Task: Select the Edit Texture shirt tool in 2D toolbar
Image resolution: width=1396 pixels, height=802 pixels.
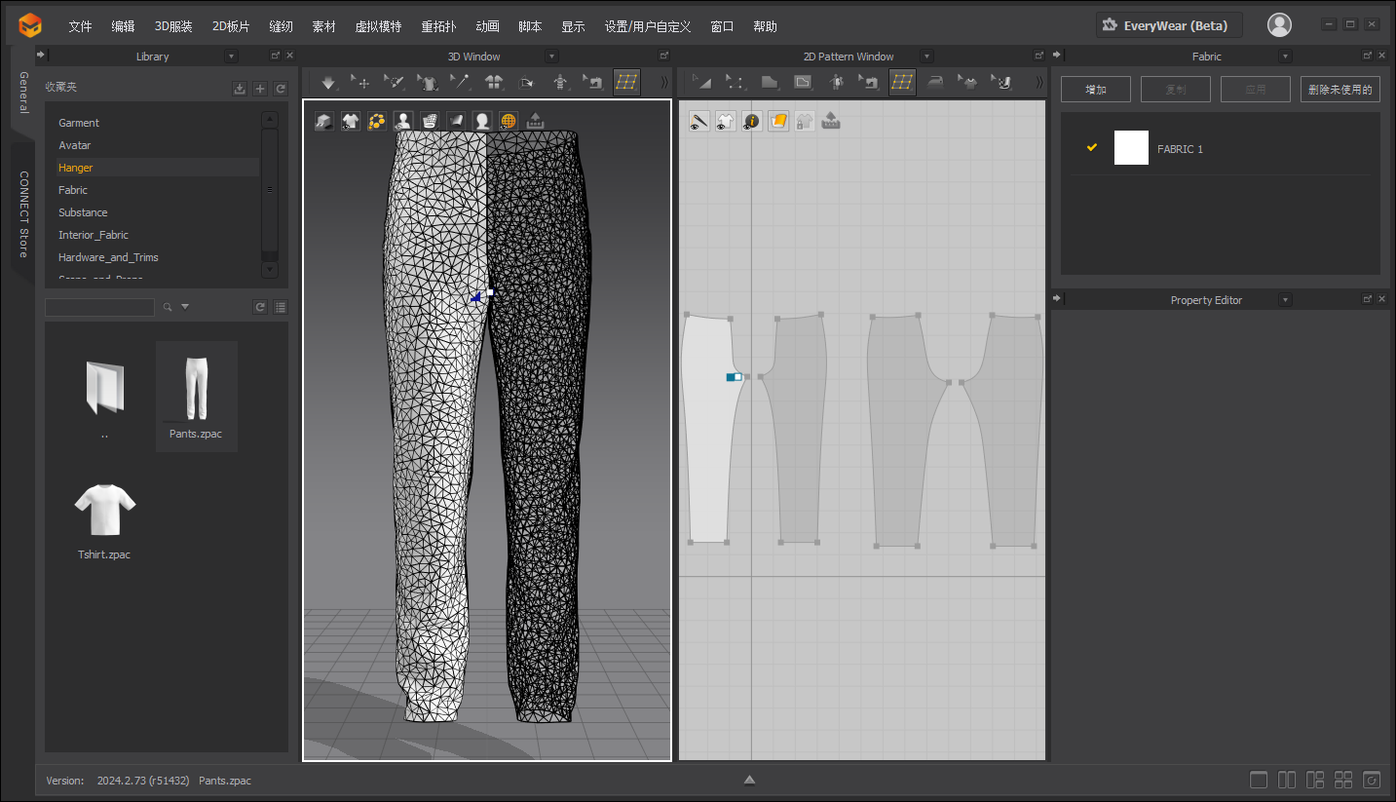Action: (968, 83)
